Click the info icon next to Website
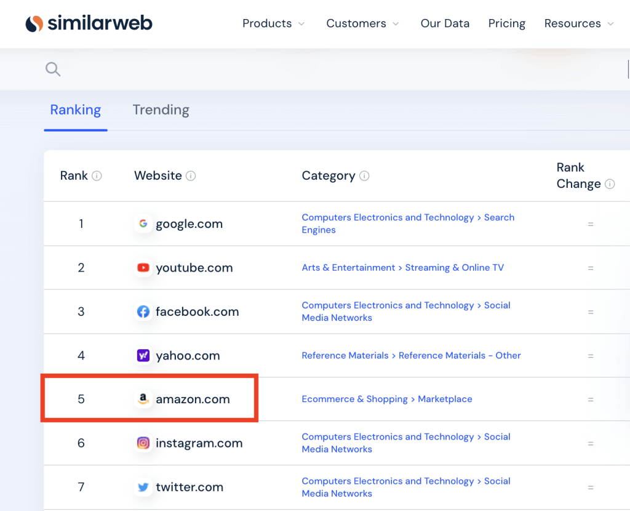This screenshot has width=630, height=511. tap(191, 175)
